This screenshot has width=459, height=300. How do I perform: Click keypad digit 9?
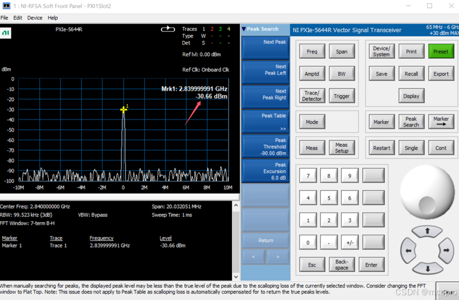pyautogui.click(x=350, y=175)
